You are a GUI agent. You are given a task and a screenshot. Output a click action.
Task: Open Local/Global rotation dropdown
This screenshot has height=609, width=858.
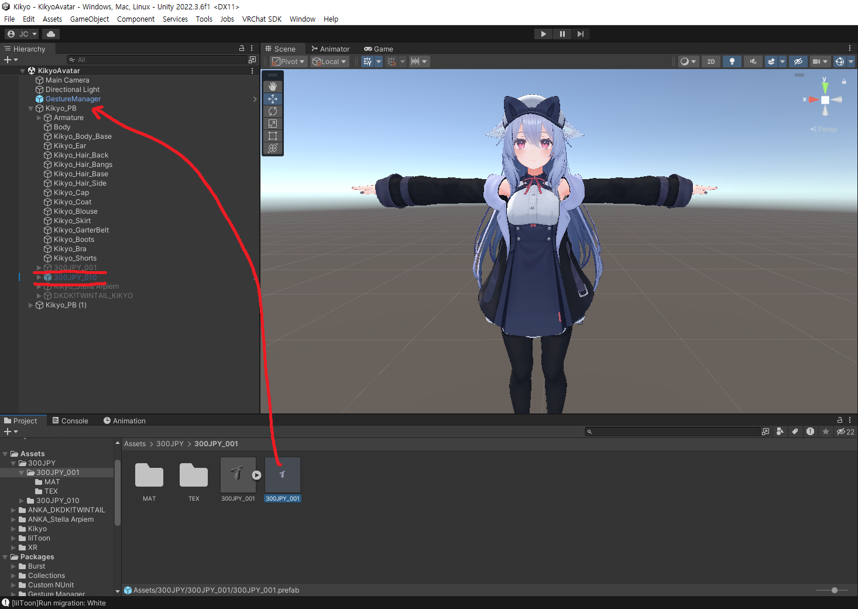tap(330, 61)
